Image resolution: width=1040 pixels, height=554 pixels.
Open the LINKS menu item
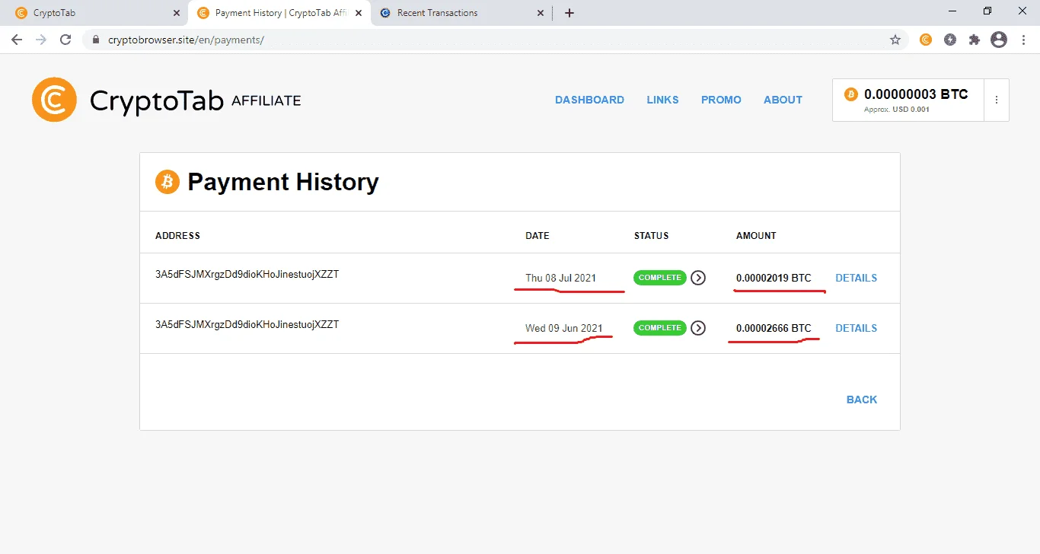tap(662, 100)
